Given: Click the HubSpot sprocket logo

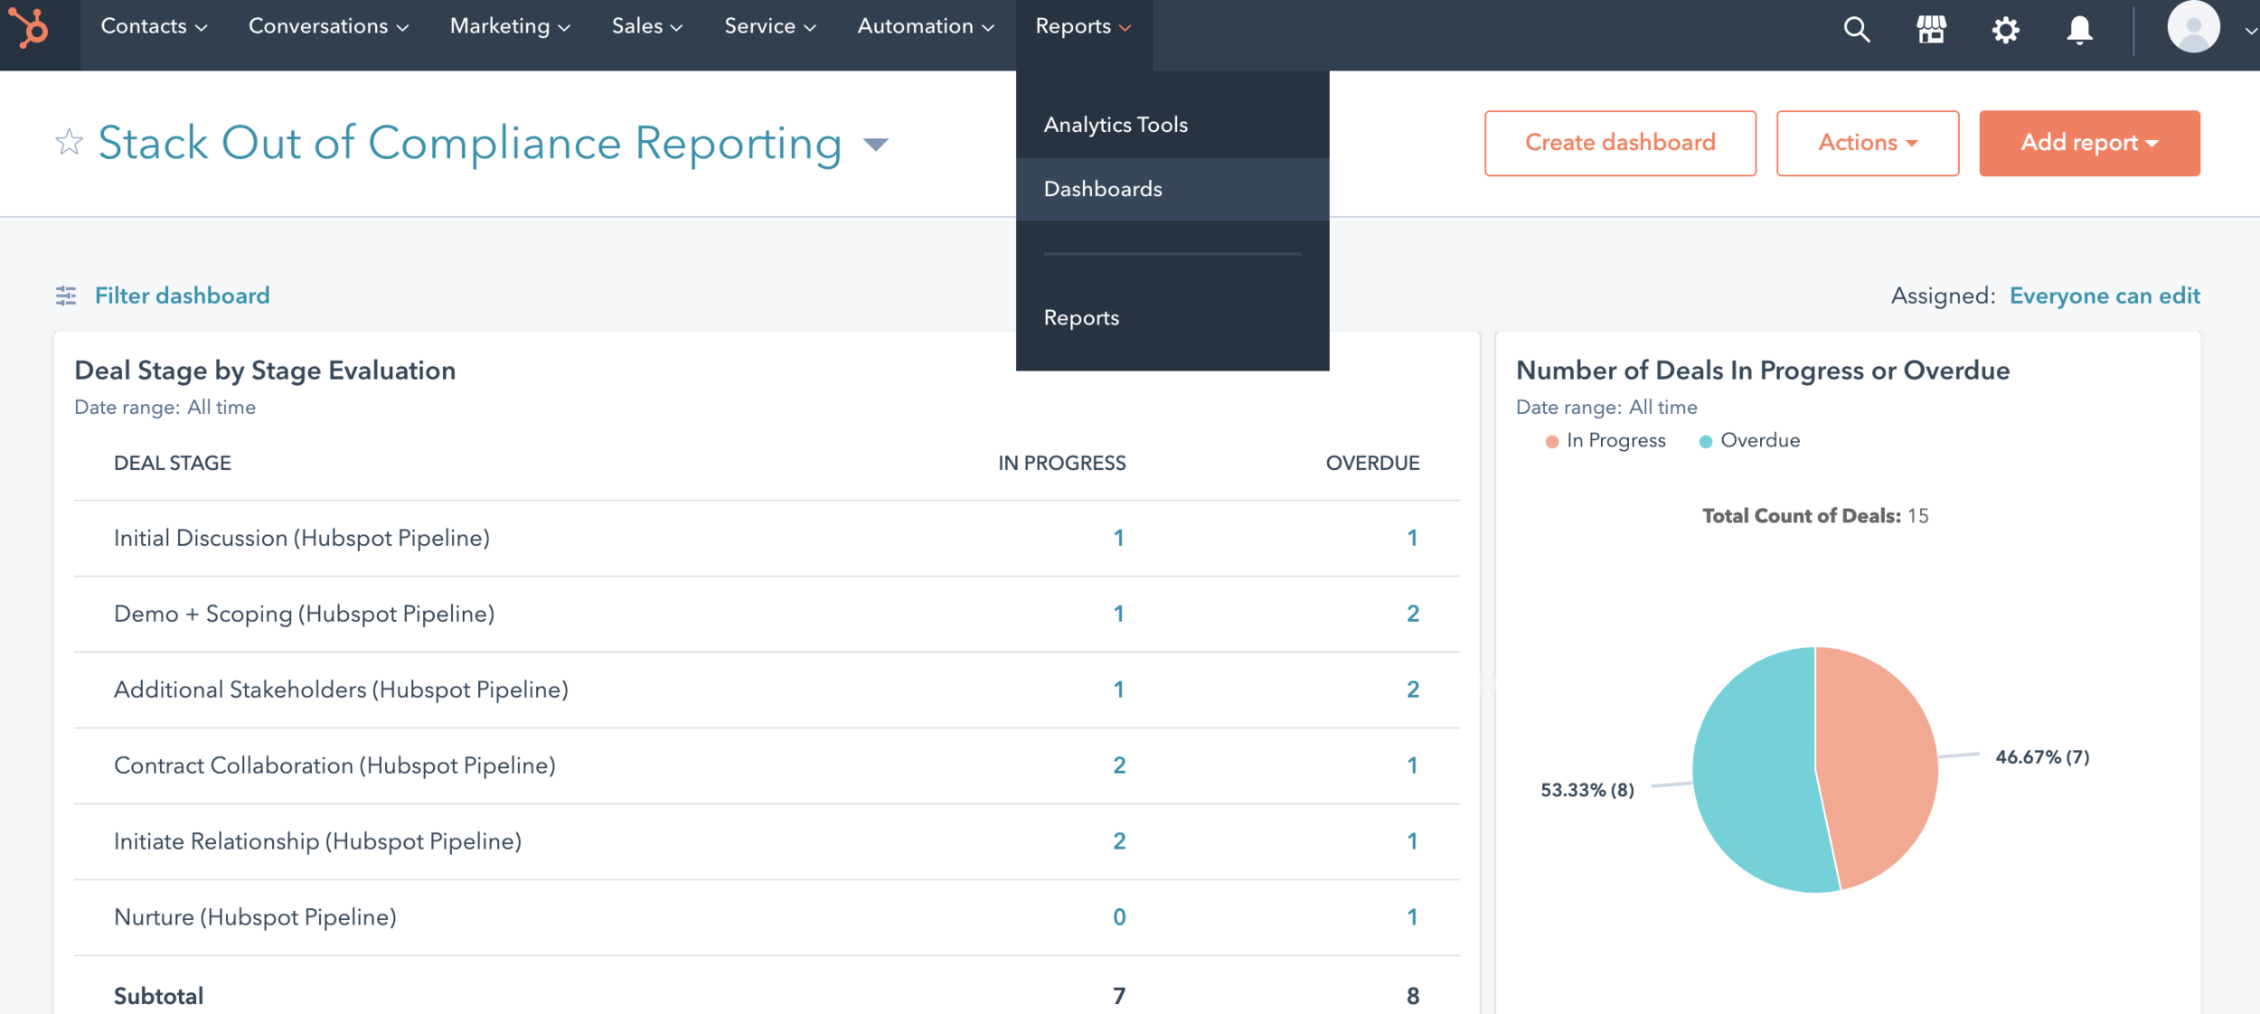Looking at the screenshot, I should click(x=33, y=30).
